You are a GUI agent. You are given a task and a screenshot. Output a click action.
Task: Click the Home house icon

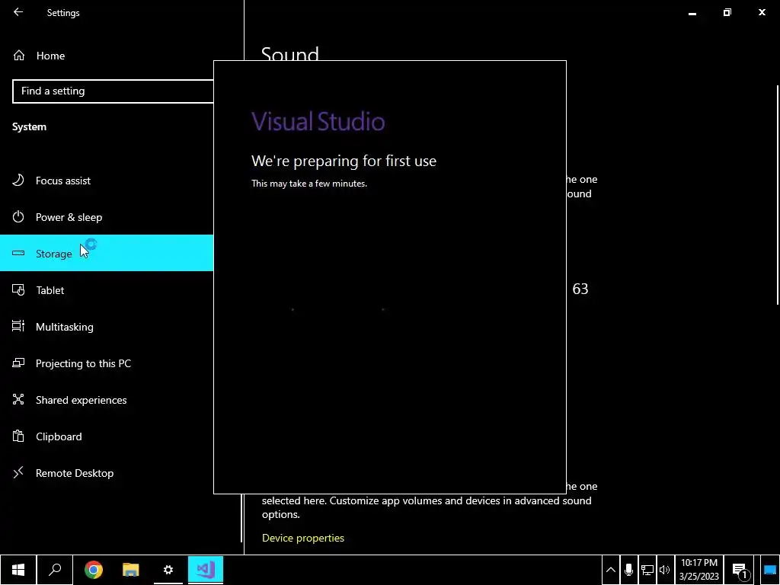coord(19,55)
